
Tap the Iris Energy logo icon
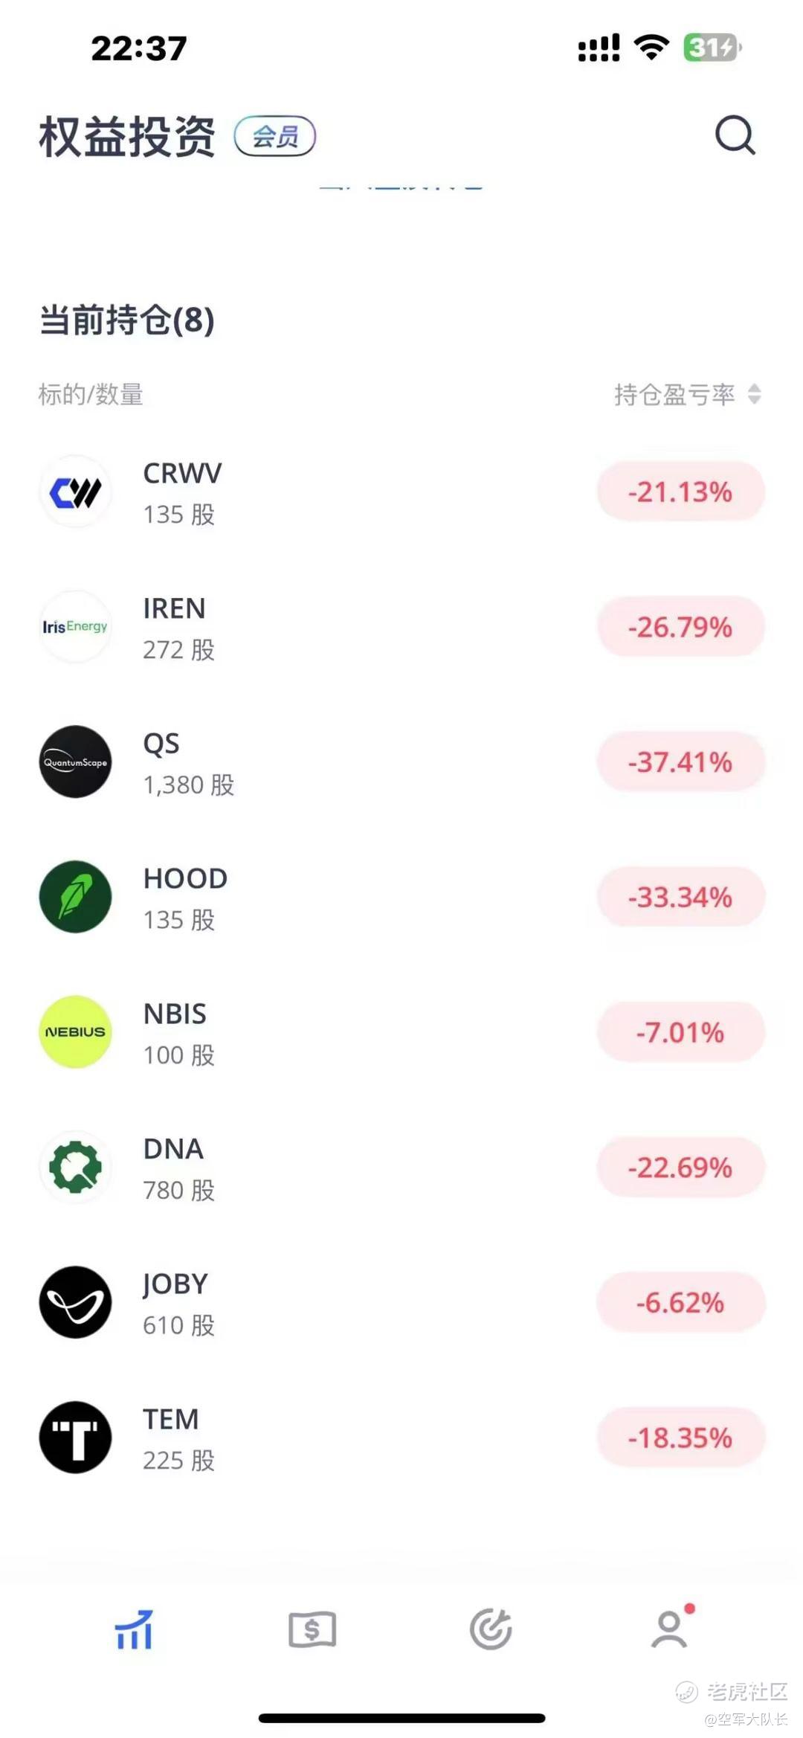tap(75, 627)
